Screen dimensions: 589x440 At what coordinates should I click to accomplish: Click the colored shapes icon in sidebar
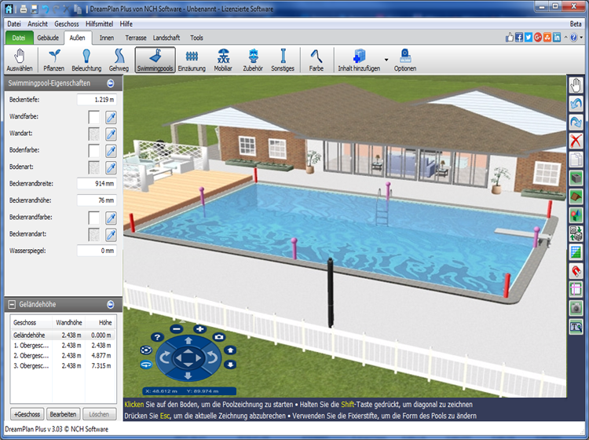(576, 215)
